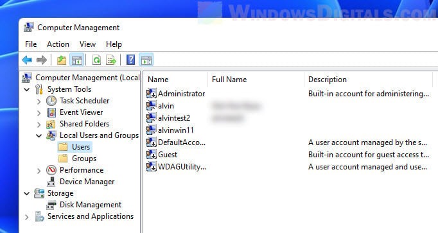The height and width of the screenshot is (233, 438).
Task: Click the Task Scheduler clock icon
Action: [x=51, y=101]
